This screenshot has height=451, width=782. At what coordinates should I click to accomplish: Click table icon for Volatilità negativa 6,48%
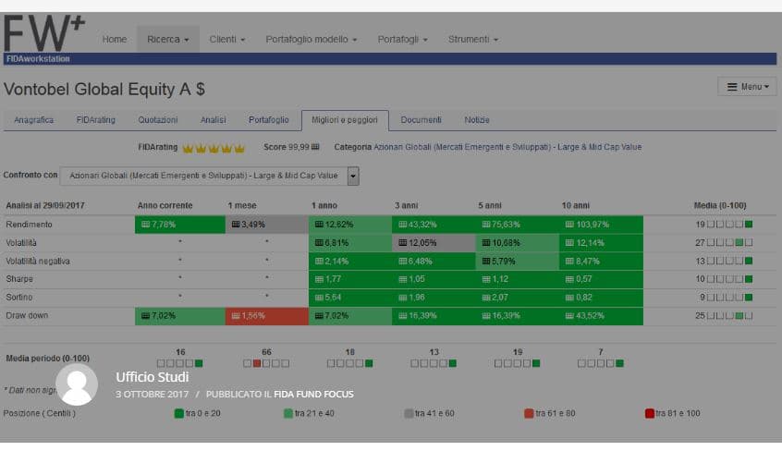402,261
